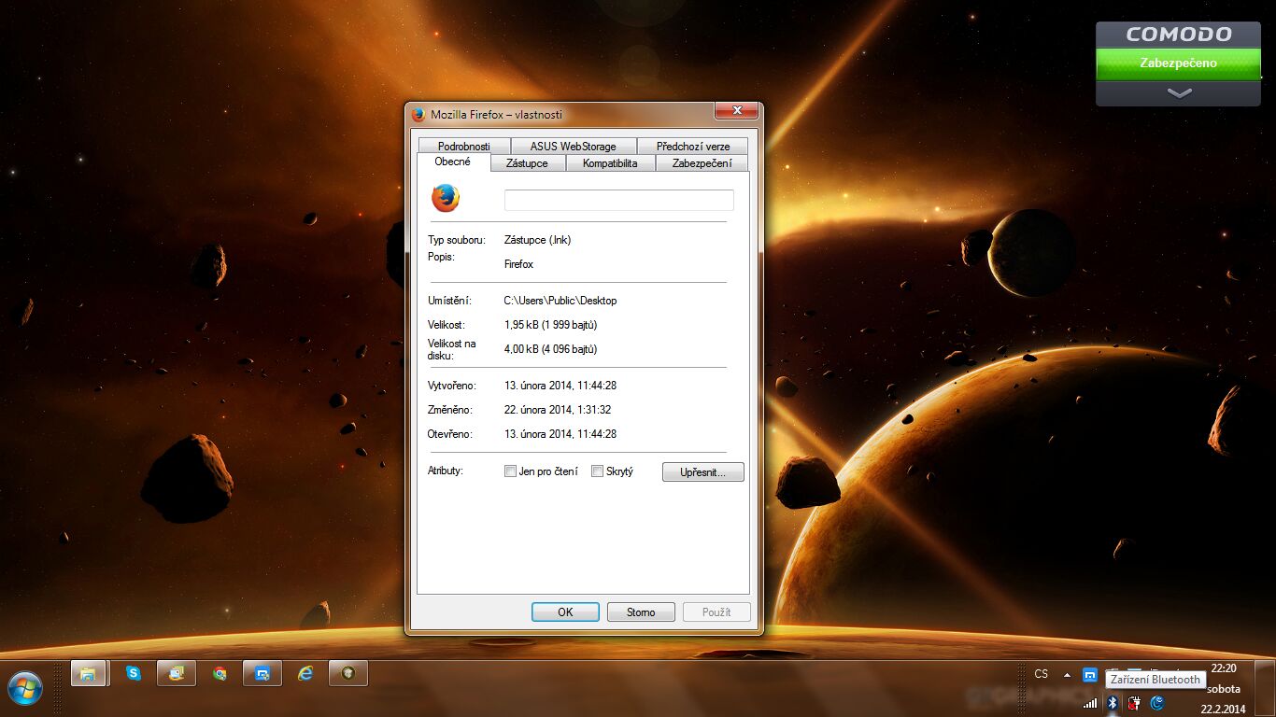The height and width of the screenshot is (717, 1276).
Task: Click the Windows Start orb
Action: click(24, 690)
